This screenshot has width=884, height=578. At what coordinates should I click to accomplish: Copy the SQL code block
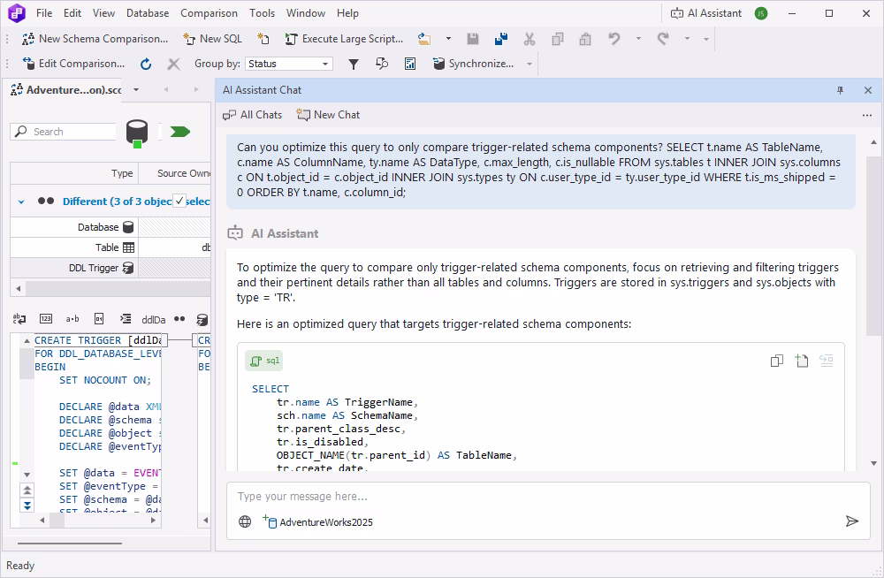coord(777,361)
